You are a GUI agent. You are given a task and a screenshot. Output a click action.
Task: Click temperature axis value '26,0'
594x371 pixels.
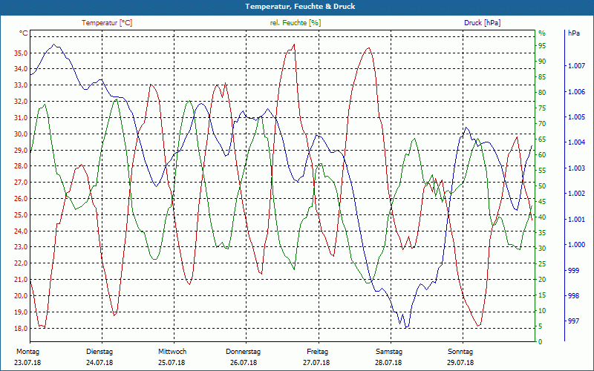coord(21,199)
